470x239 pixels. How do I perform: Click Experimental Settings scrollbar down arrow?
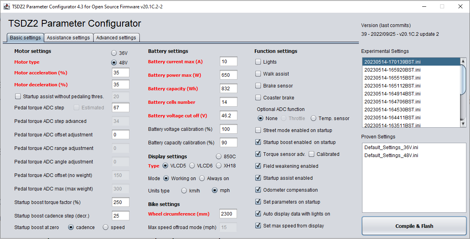click(x=463, y=124)
